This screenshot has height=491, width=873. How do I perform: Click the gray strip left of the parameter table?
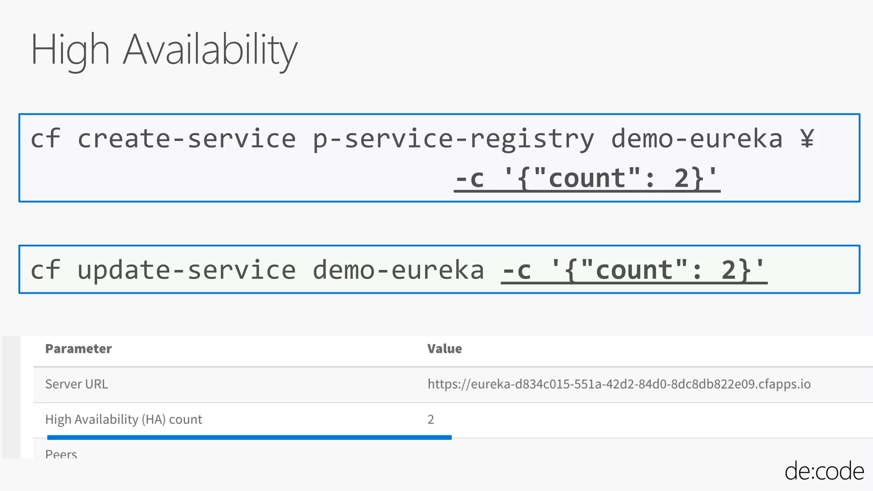(12, 396)
